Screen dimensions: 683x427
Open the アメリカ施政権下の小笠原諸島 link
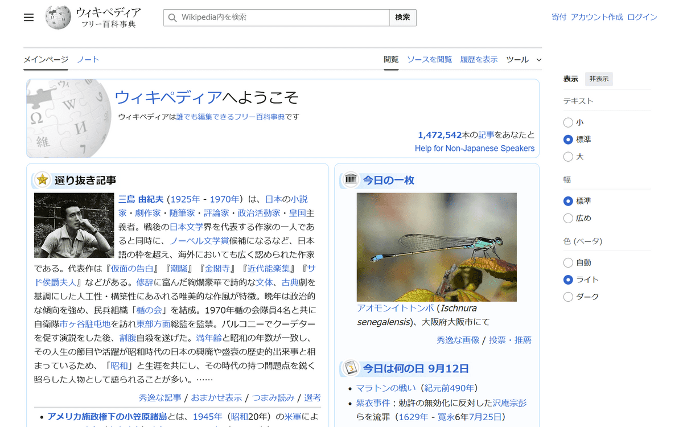click(x=107, y=417)
